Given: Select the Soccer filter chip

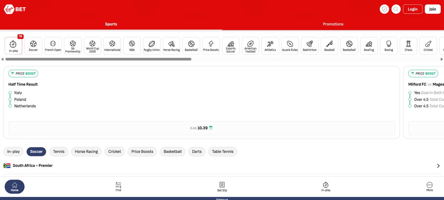Looking at the screenshot, I should (36, 152).
